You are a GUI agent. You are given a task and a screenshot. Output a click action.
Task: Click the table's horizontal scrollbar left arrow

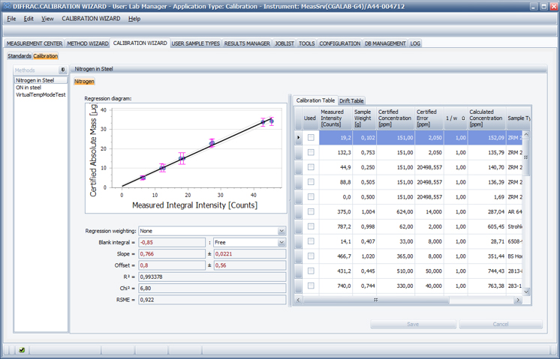click(299, 300)
